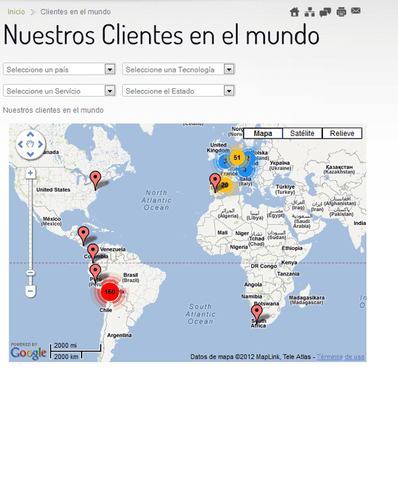
Task: Open the yellow cluster marker 51
Action: point(237,157)
